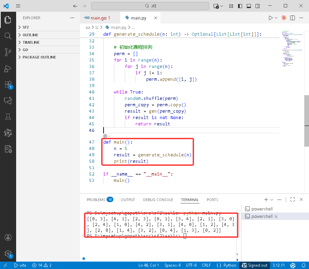Screen dimensions: 309x269
Task: Toggle the secondary side bar
Action: point(257,6)
